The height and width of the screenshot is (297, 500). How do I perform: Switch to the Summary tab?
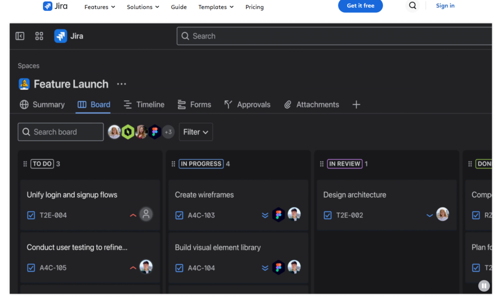(42, 105)
